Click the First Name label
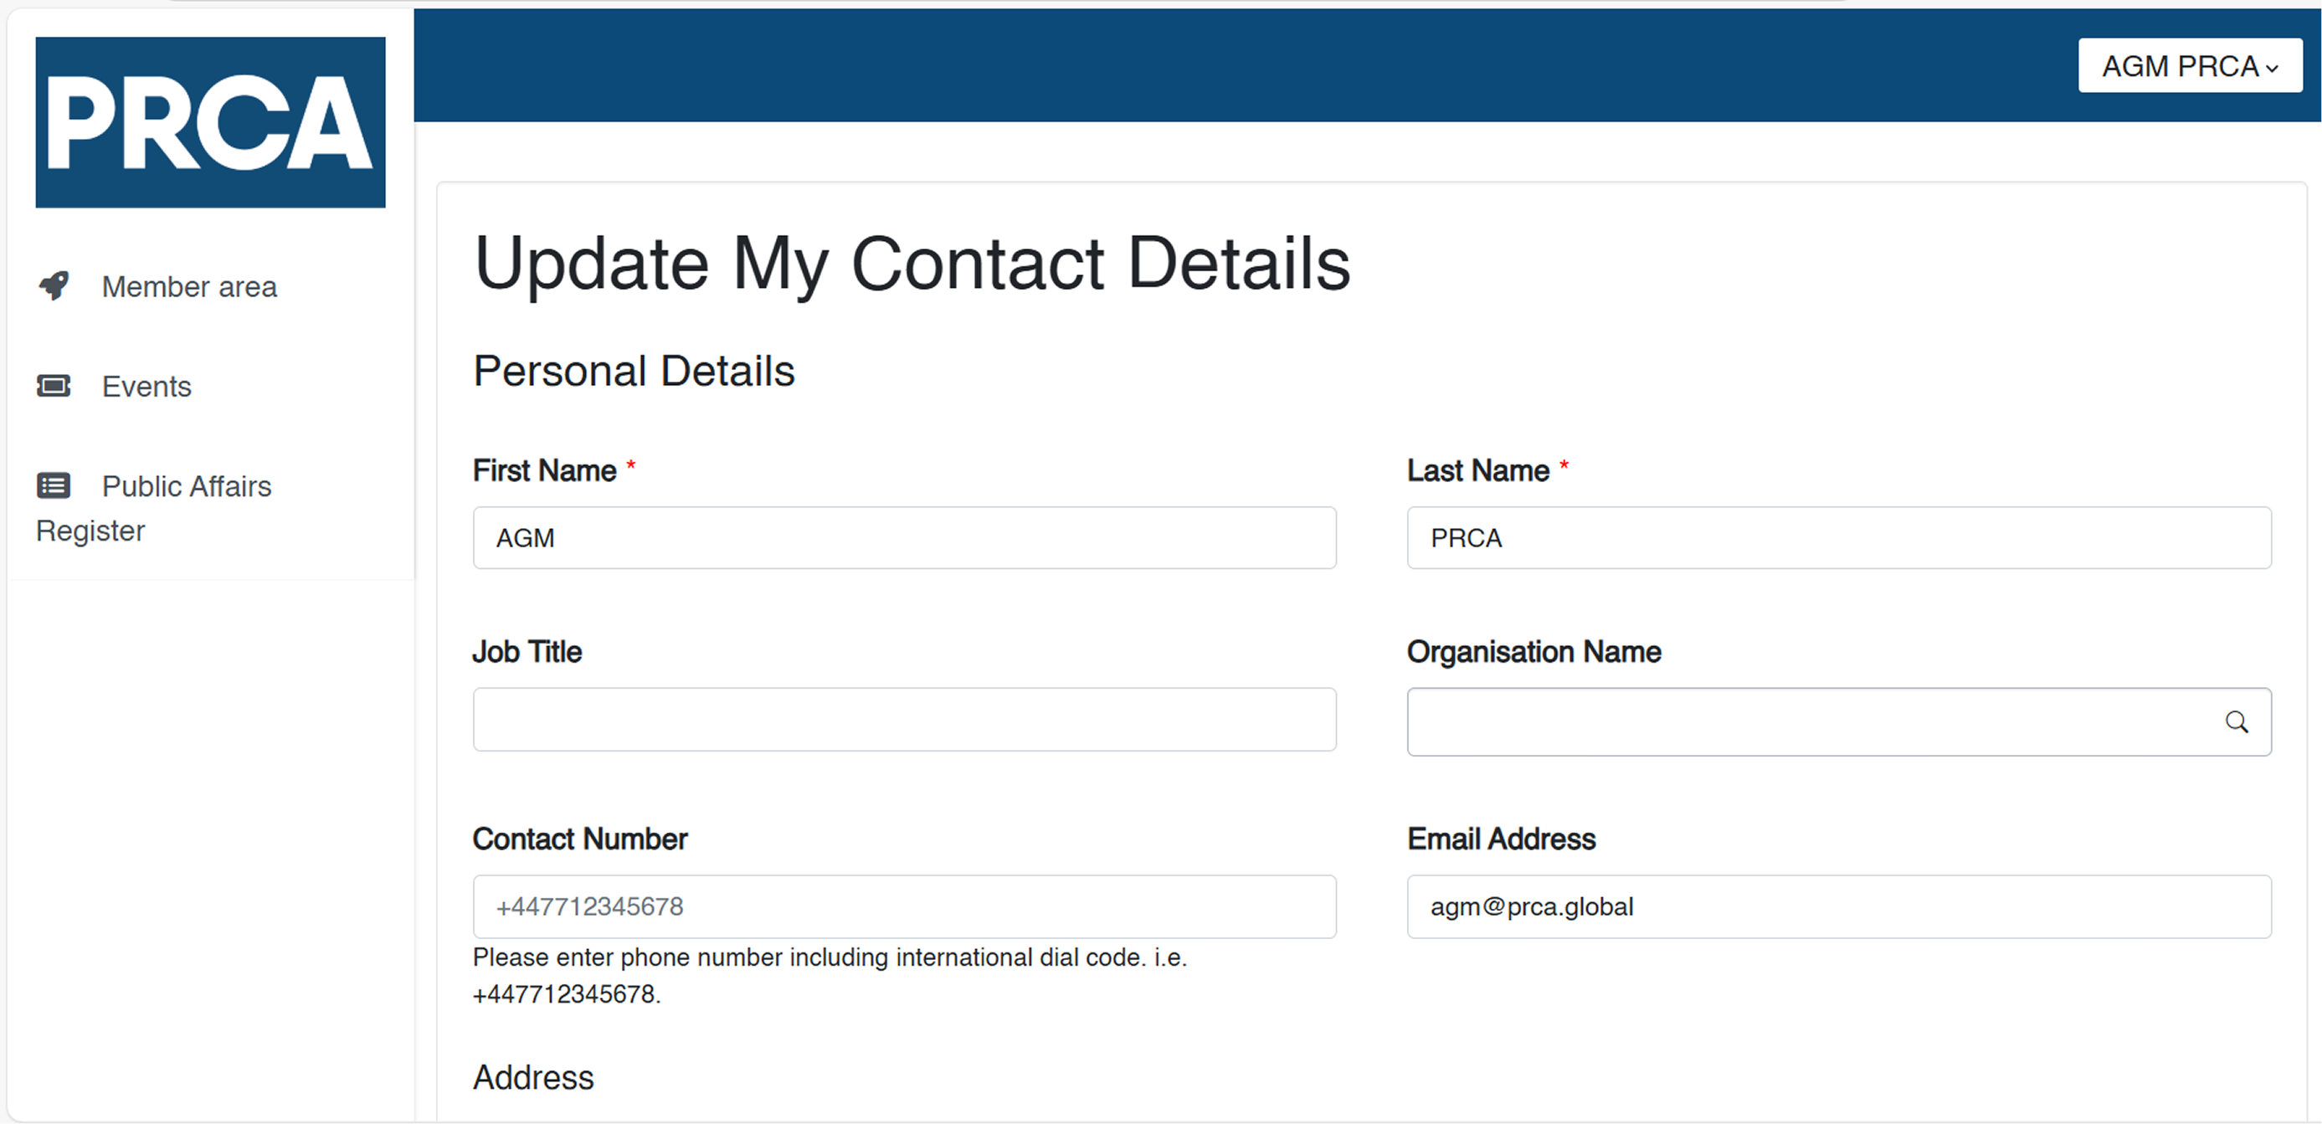Viewport: 2322px width, 1124px height. 544,470
